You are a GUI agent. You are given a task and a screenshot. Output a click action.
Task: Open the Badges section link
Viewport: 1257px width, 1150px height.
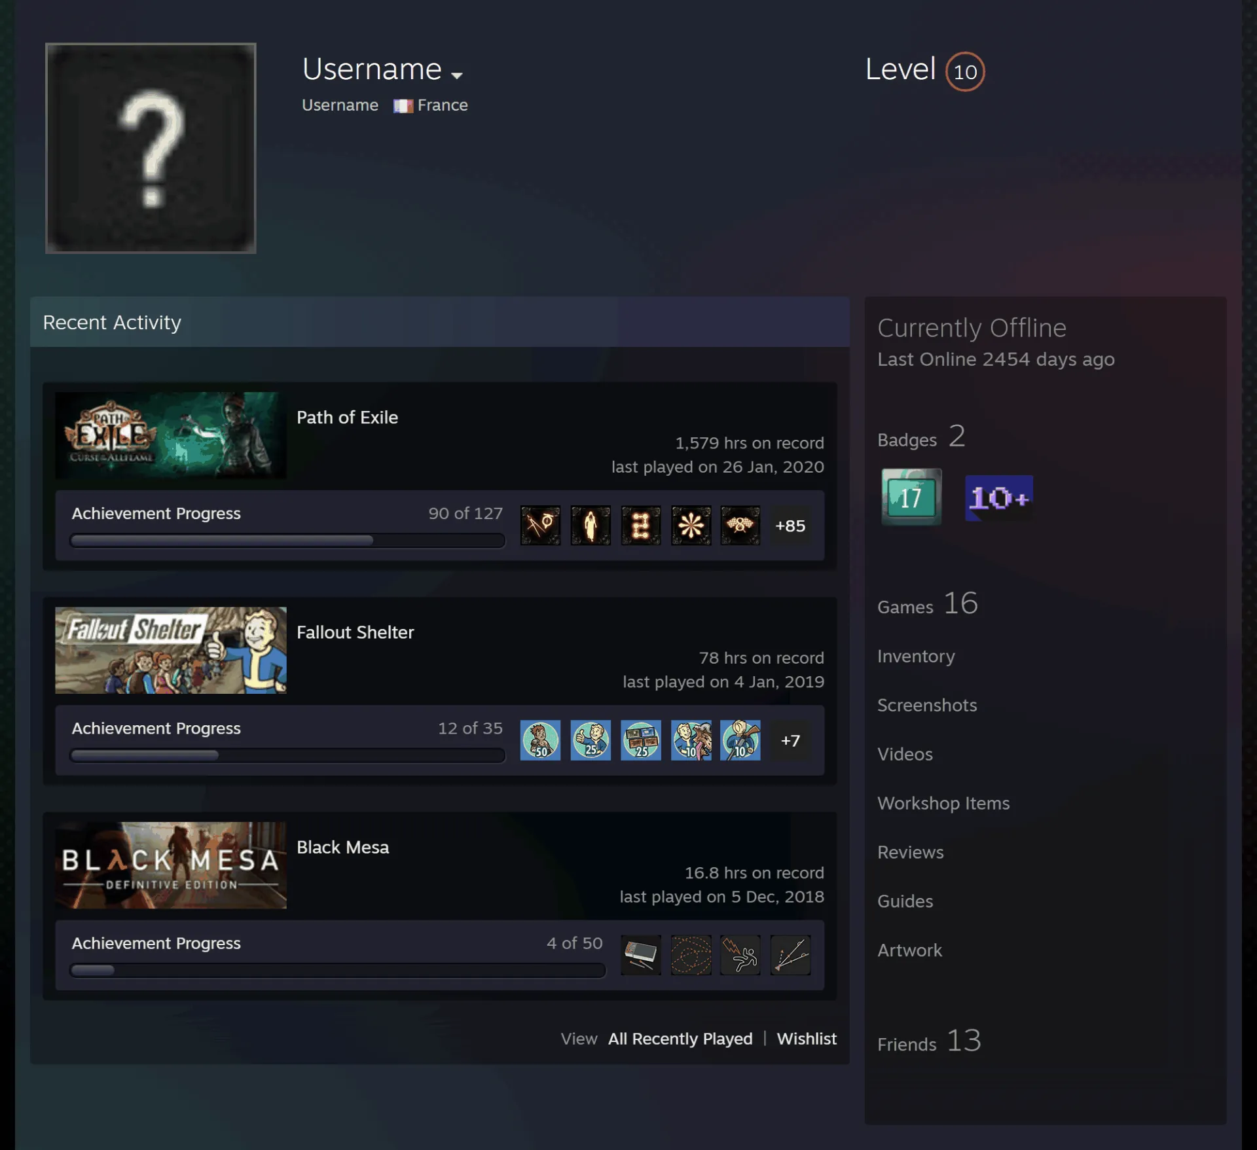tap(921, 437)
